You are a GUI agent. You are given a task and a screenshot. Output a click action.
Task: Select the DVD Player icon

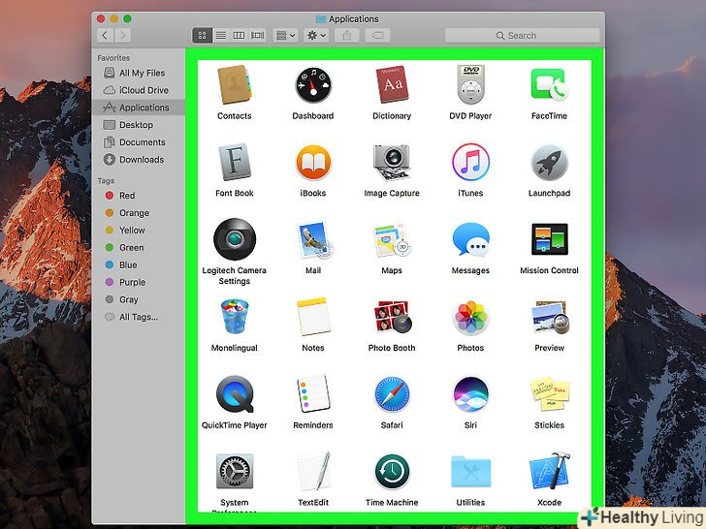pyautogui.click(x=470, y=85)
